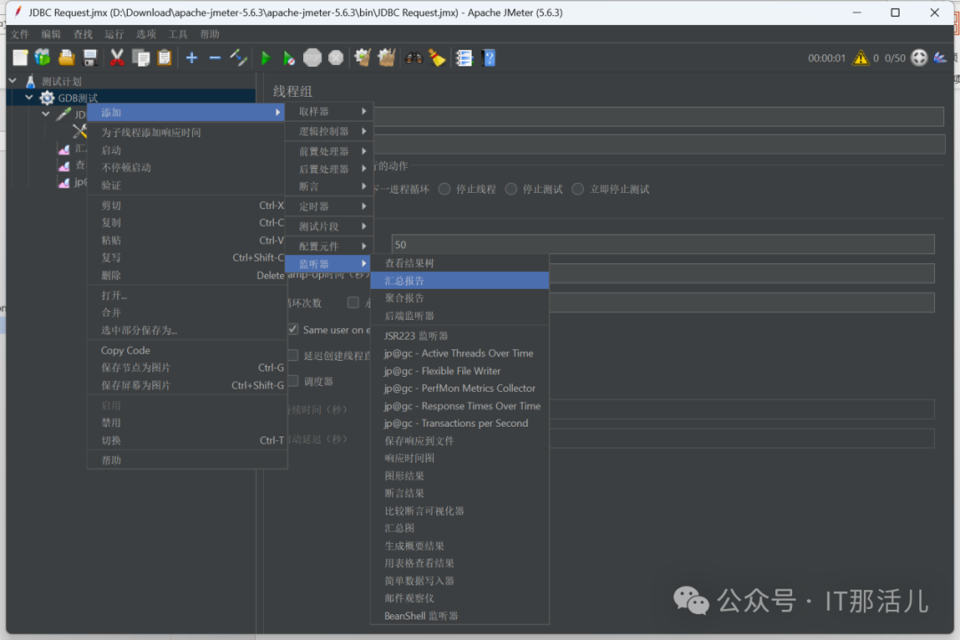Click the Search binoculars icon

(x=413, y=58)
